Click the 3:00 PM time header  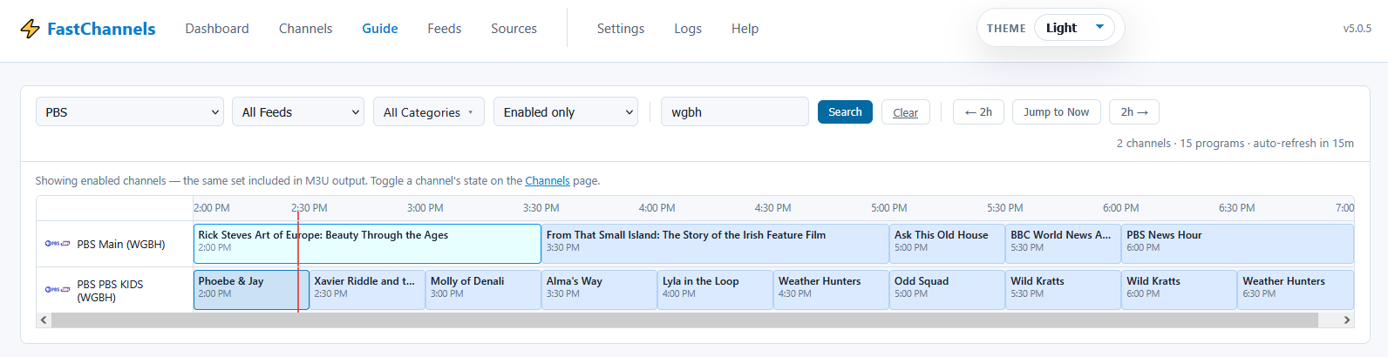click(425, 208)
